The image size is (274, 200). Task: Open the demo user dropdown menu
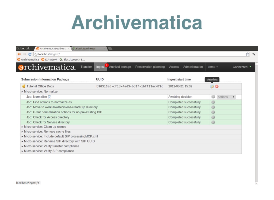213,67
